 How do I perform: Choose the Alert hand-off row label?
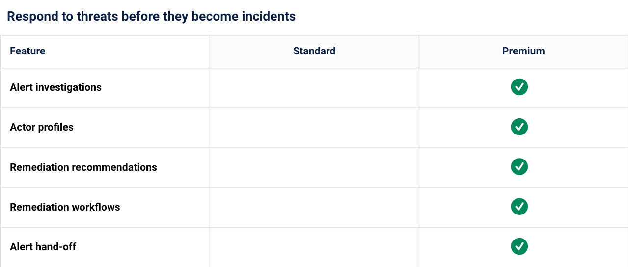coord(43,247)
